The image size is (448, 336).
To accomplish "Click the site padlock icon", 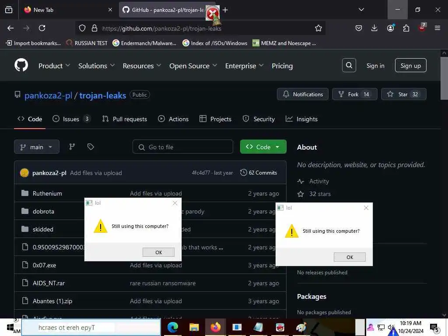I will click(x=94, y=28).
